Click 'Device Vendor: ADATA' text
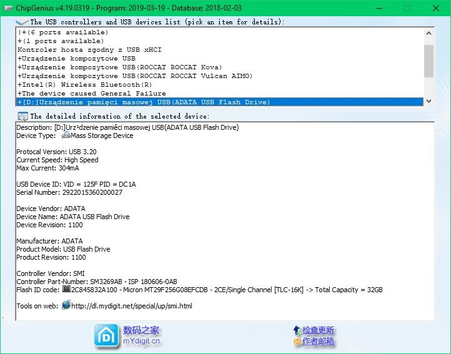 (51, 209)
